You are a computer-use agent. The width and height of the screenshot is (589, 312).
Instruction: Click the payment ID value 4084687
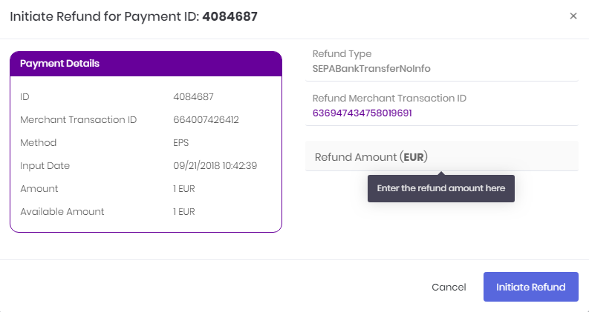click(x=193, y=97)
